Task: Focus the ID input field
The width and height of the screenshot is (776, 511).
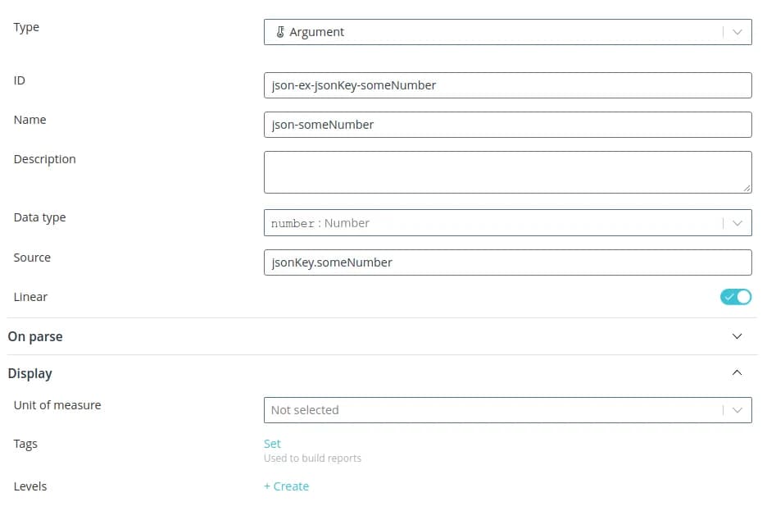Action: click(x=507, y=85)
